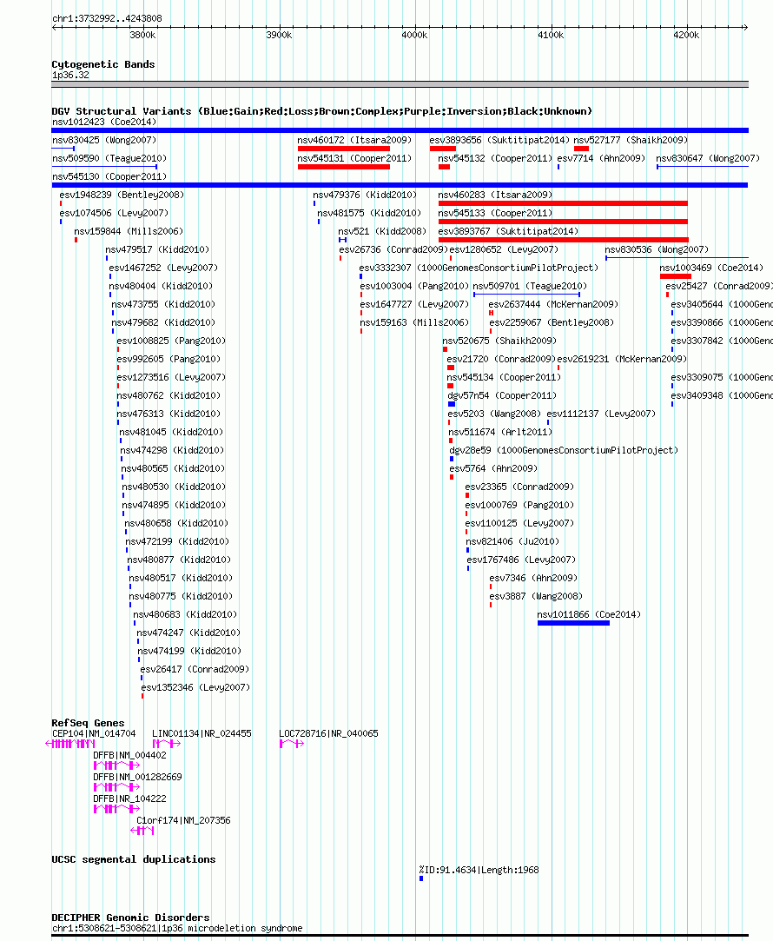The height and width of the screenshot is (941, 773).
Task: Click esv1074506 (Levy2007) label
Action: pyautogui.click(x=114, y=213)
